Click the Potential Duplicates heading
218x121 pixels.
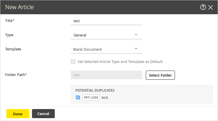point(95,90)
